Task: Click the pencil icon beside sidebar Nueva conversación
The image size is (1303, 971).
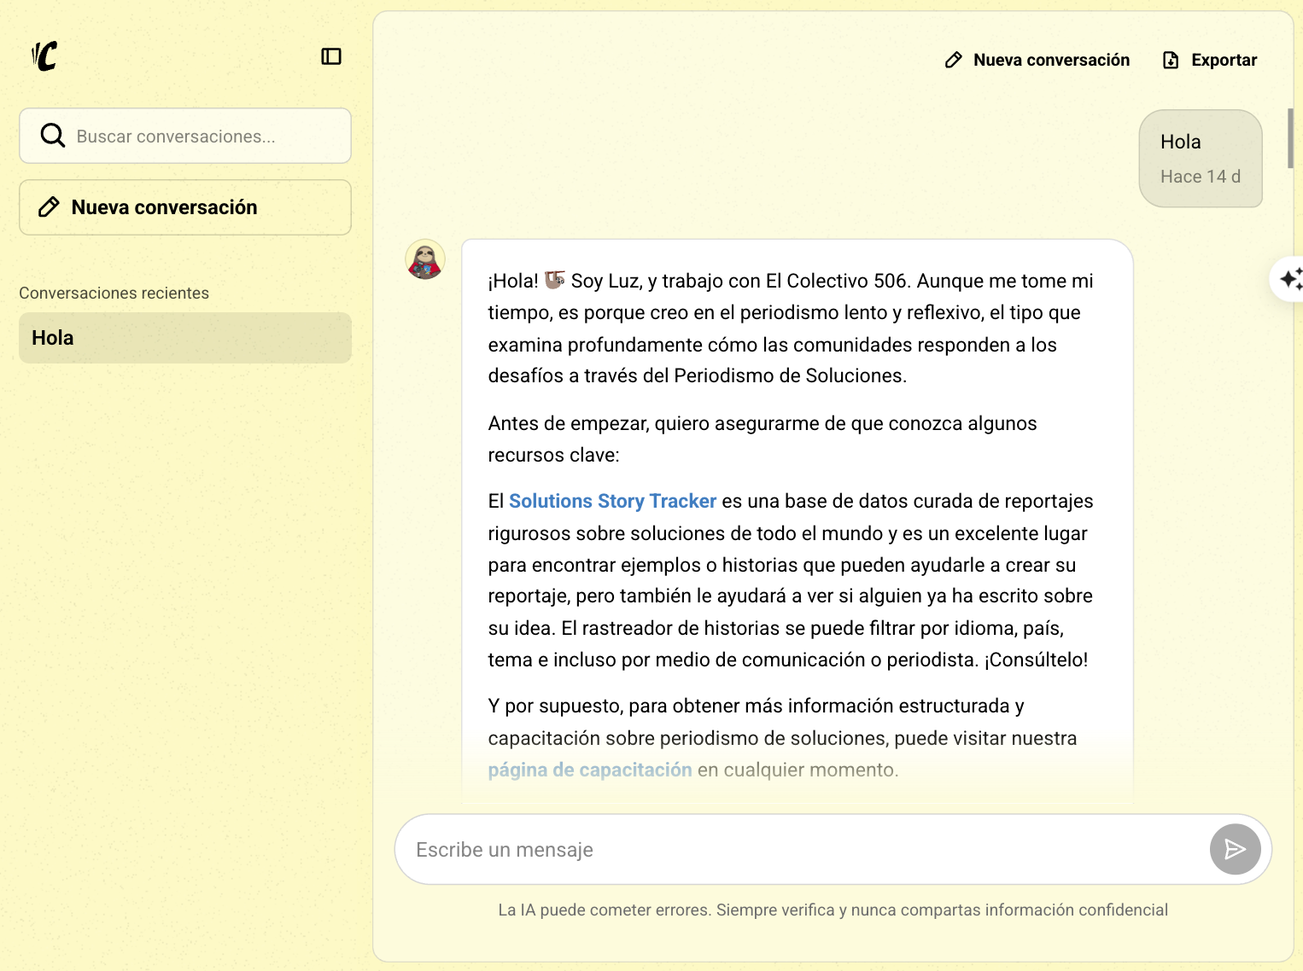Action: click(x=48, y=206)
